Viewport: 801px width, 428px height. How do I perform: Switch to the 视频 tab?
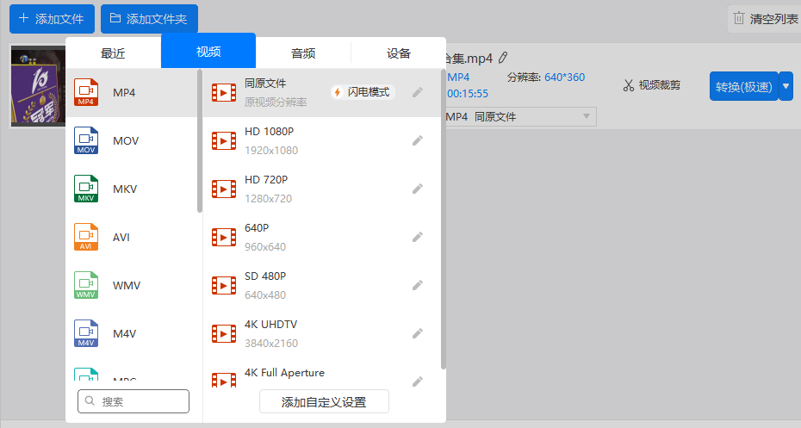click(x=208, y=51)
